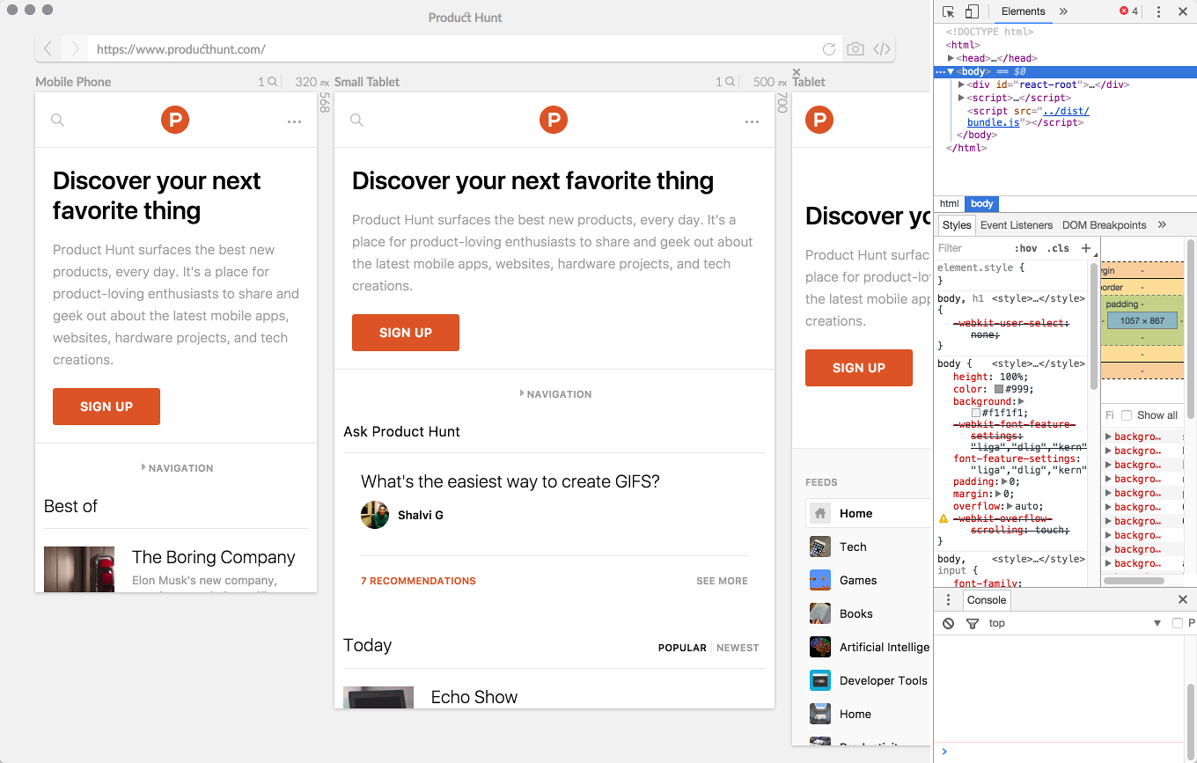Select the Tech feed icon in sidebar

[x=819, y=547]
